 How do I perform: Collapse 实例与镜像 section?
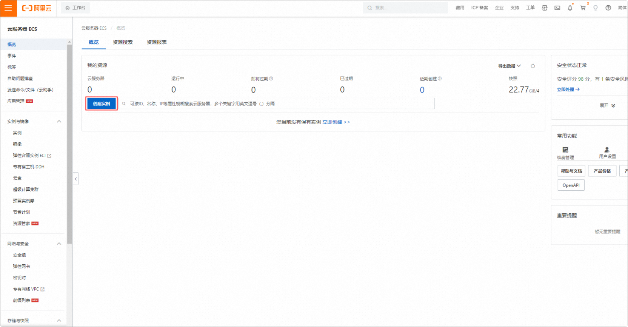click(x=59, y=121)
